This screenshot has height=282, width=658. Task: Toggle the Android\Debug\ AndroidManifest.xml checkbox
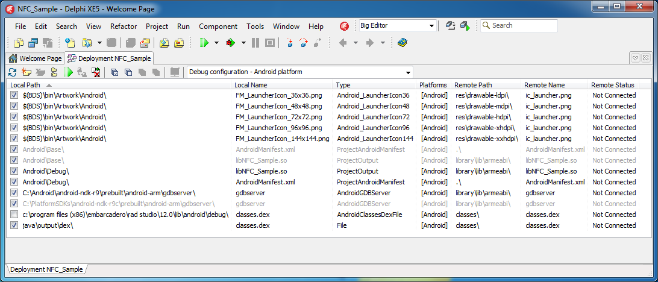coord(14,182)
